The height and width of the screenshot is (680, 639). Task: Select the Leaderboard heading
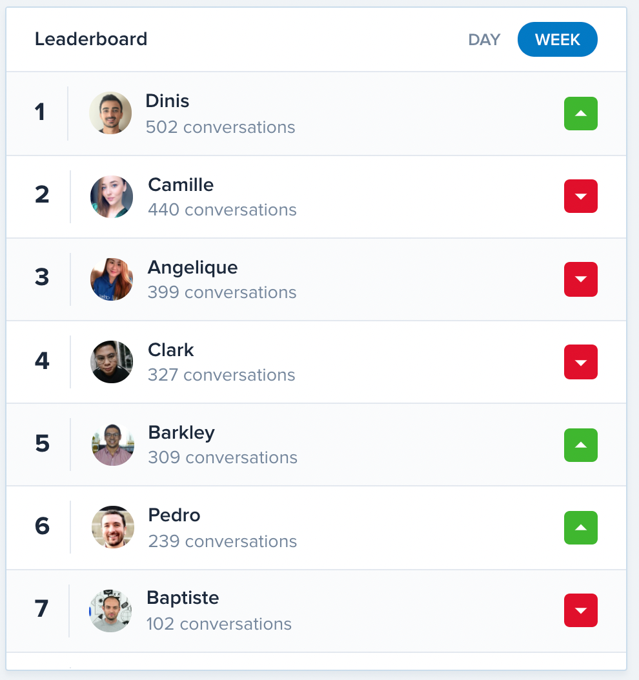(x=91, y=39)
